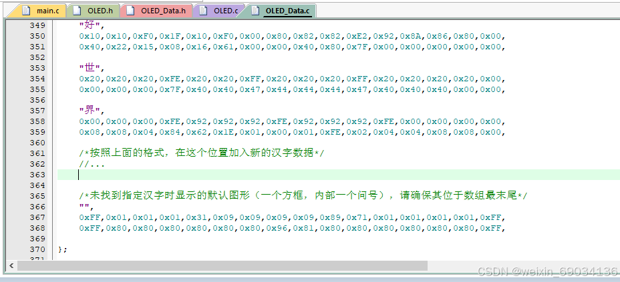Click value 0x61 on line 351
620x282 pixels.
[x=223, y=47]
